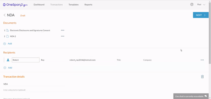Open options for Electronic Disclosures document
The height and width of the screenshot is (99, 211).
pos(63,30)
